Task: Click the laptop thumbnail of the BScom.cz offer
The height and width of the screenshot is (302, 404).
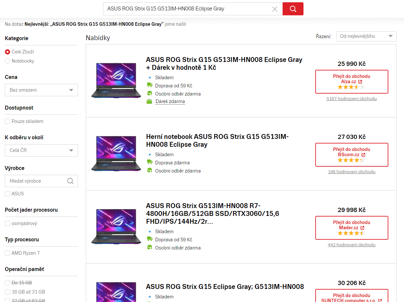Action: [x=116, y=154]
